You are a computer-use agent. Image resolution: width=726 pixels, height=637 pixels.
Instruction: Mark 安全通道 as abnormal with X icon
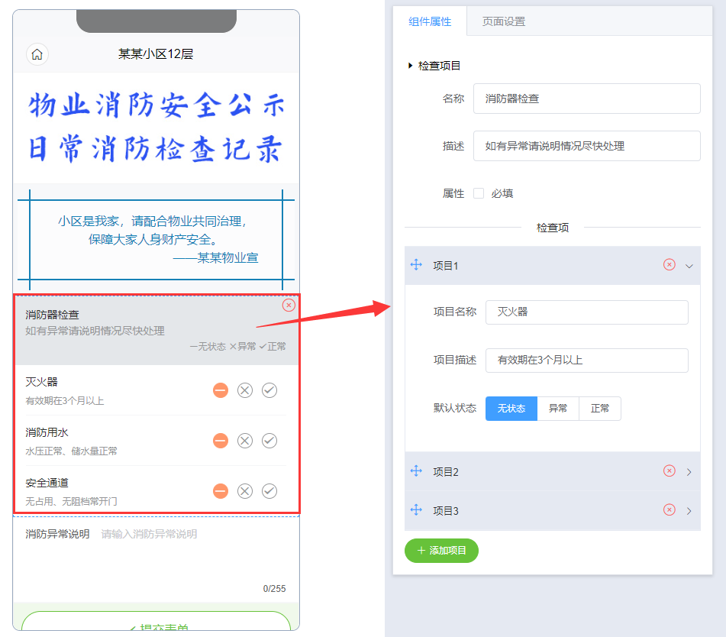pyautogui.click(x=244, y=491)
